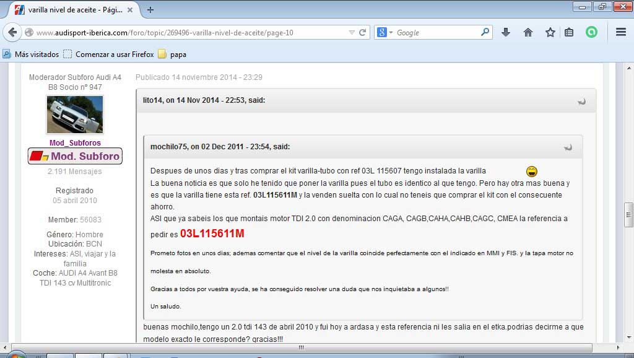The image size is (634, 358).
Task: Open a new tab with the plus button
Action: click(150, 10)
